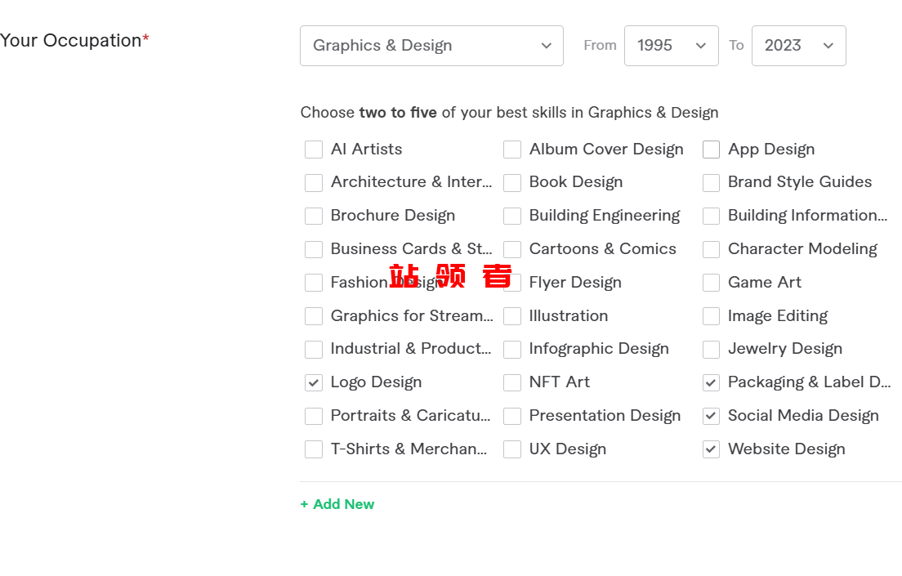Viewport: 902px width, 576px height.
Task: Open the To year 2023 dropdown
Action: pos(798,46)
